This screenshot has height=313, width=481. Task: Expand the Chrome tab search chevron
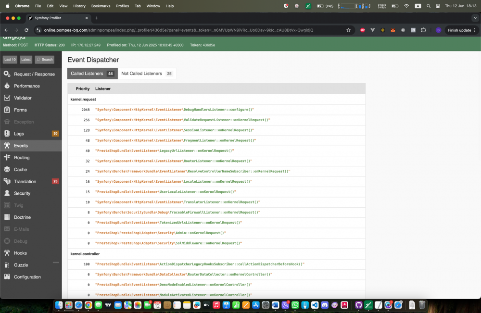(475, 18)
